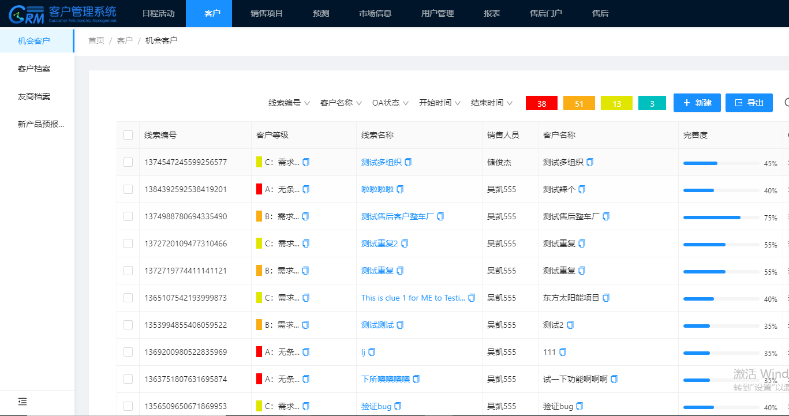Click the CRM system logo
This screenshot has width=789, height=416.
point(62,13)
